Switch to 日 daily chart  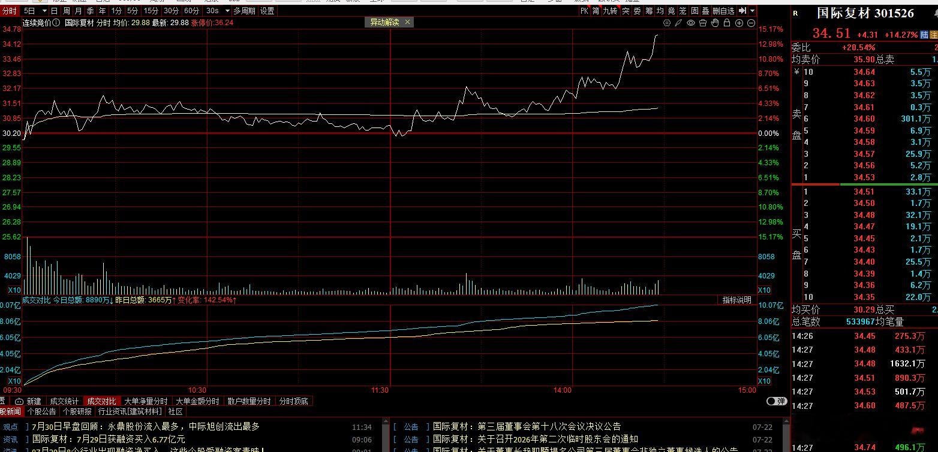pos(55,11)
